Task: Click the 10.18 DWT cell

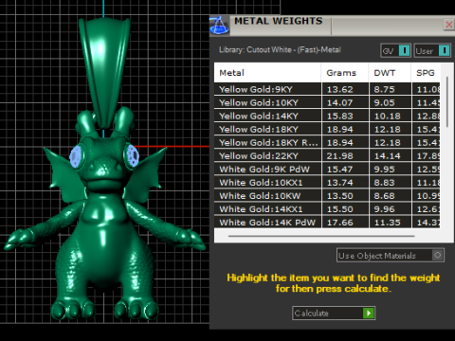Action: point(391,116)
